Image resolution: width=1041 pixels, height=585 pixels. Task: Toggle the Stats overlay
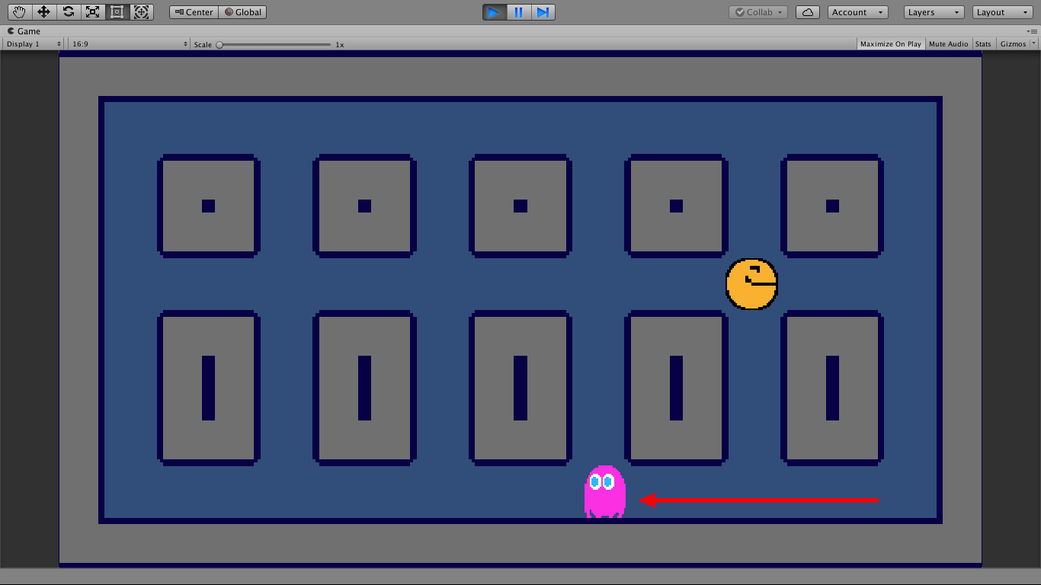[983, 44]
